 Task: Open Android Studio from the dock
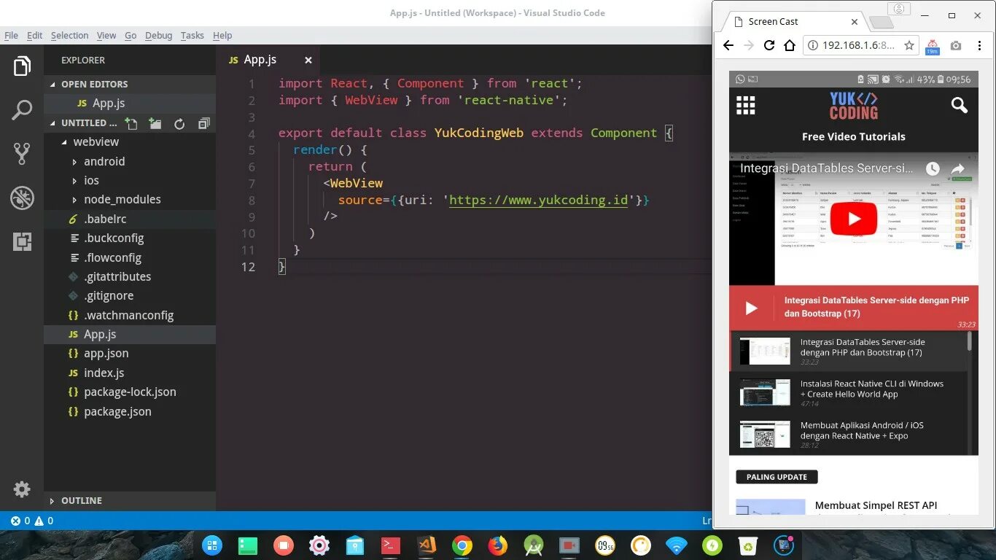click(x=534, y=545)
